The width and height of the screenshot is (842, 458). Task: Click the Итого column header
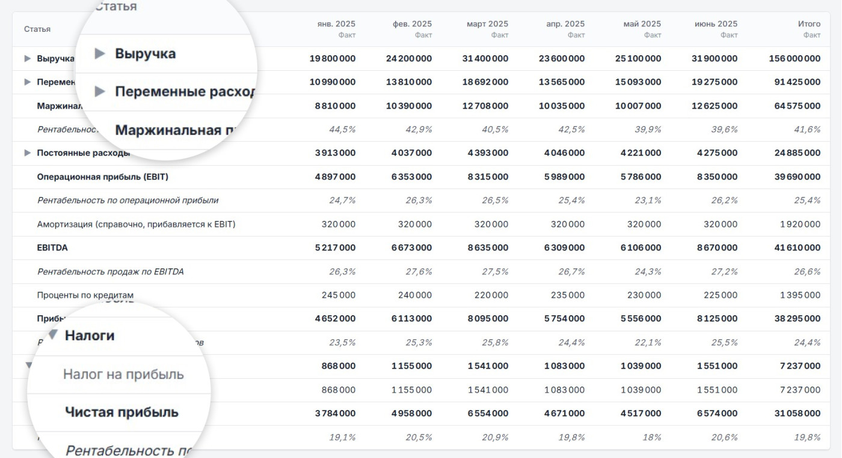point(810,24)
